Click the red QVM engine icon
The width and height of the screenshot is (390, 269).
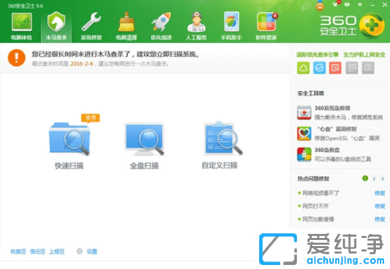click(335, 68)
